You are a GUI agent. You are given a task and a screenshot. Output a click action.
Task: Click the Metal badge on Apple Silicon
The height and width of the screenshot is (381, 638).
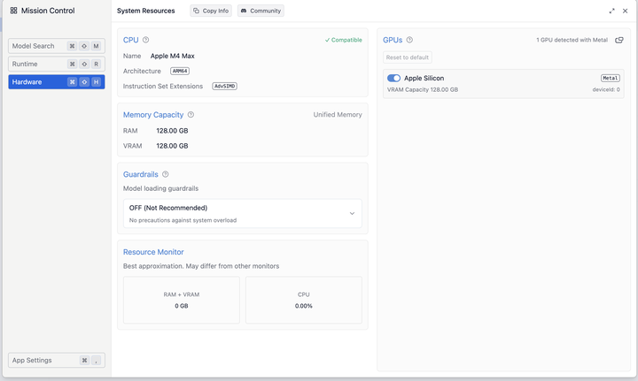611,78
